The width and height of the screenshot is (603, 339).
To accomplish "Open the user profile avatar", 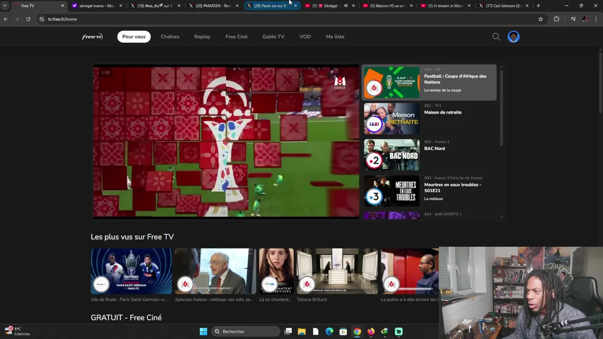I will [513, 37].
